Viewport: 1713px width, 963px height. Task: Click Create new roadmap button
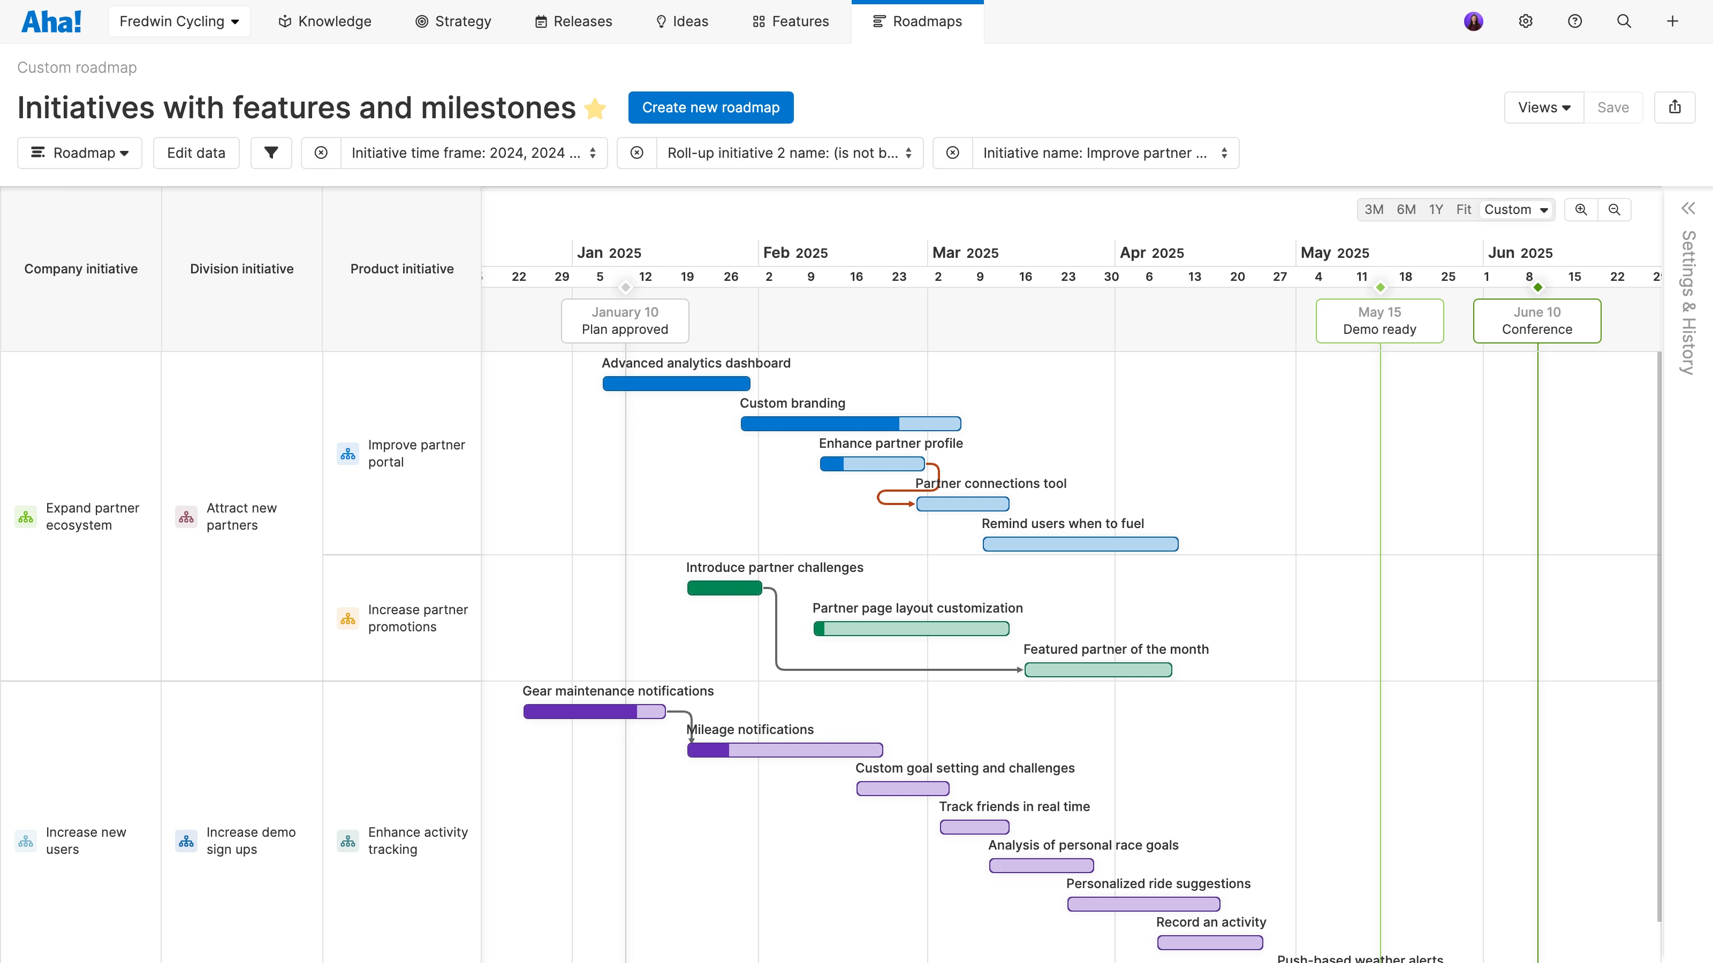710,107
